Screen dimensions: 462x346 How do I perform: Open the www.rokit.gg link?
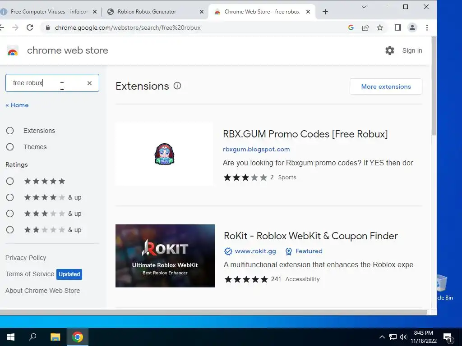pyautogui.click(x=255, y=251)
